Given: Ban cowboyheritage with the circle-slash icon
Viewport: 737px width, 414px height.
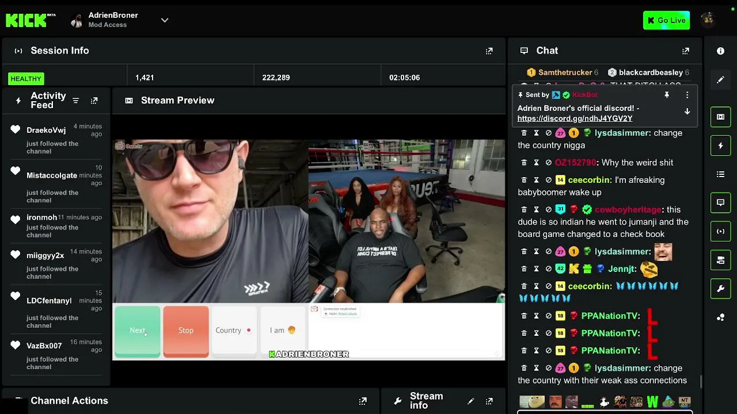Looking at the screenshot, I should (548, 209).
